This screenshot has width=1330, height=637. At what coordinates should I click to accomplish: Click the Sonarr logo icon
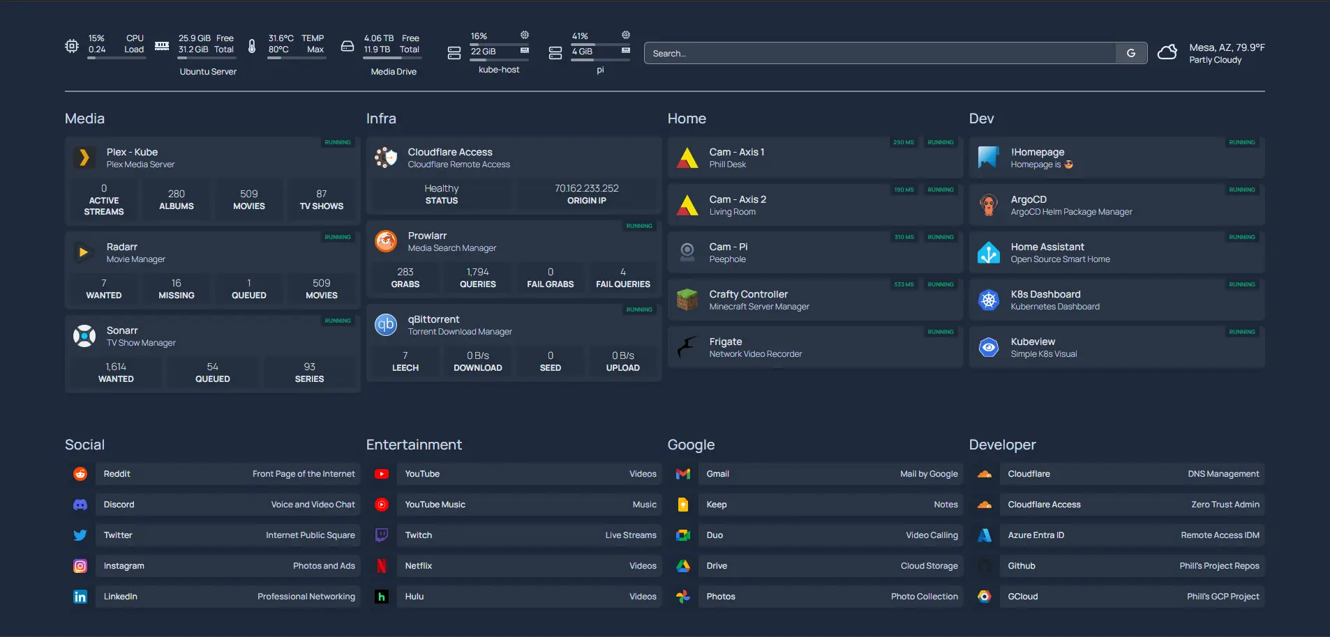pyautogui.click(x=84, y=336)
